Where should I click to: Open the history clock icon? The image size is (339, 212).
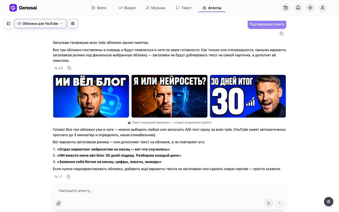[286, 8]
